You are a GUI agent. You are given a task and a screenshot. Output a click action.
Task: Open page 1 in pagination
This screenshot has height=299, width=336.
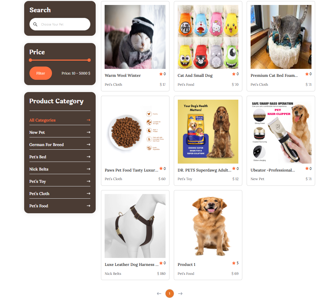(169, 293)
